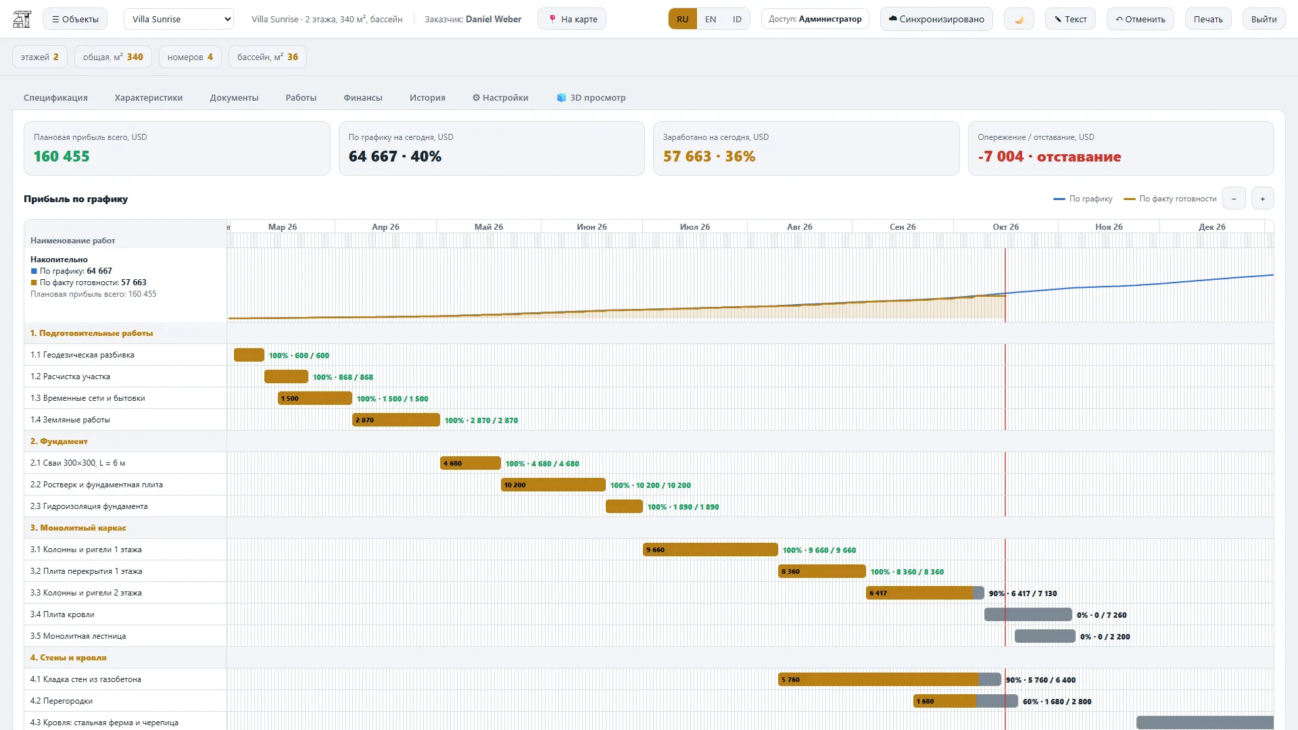This screenshot has height=730, width=1298.
Task: Click the 3.4 Плита кровли gray bar
Action: [x=1028, y=614]
